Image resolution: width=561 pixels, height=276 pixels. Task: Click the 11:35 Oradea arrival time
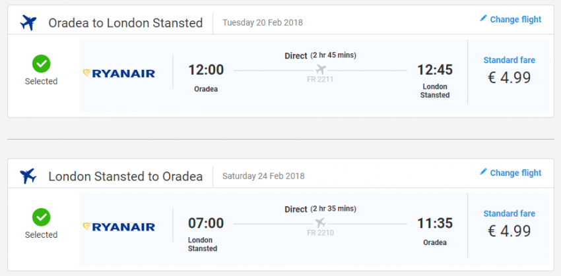[x=435, y=223]
